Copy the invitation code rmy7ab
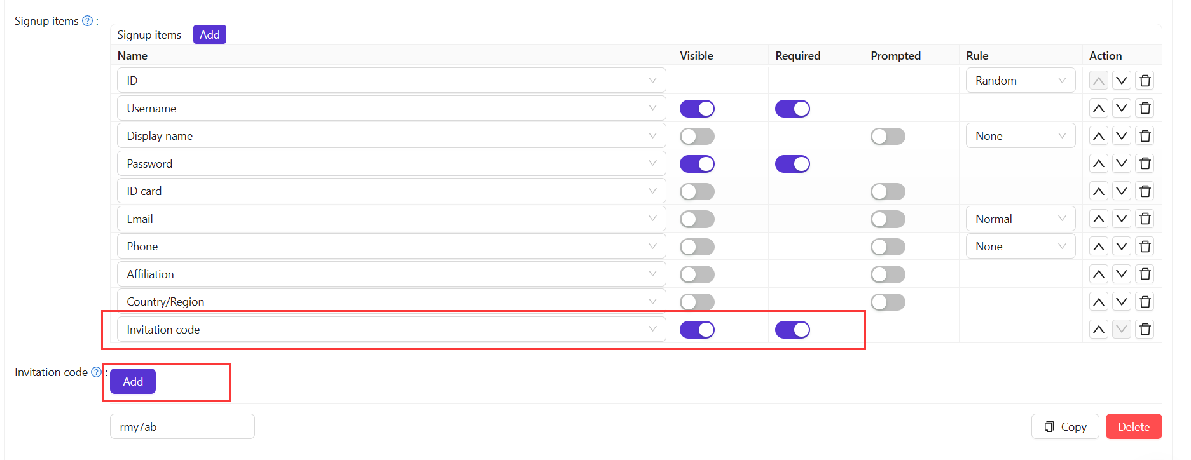The width and height of the screenshot is (1191, 460). pos(1065,427)
